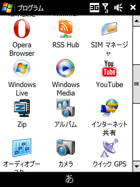Click the "アルバム" label text
The height and width of the screenshot is (187, 140).
[x=66, y=124]
